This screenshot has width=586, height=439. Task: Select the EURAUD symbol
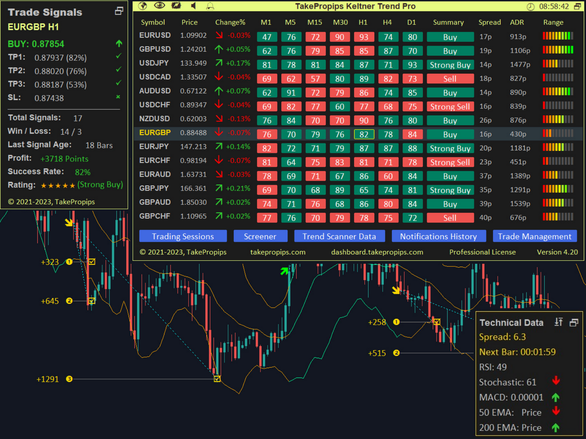(x=155, y=175)
